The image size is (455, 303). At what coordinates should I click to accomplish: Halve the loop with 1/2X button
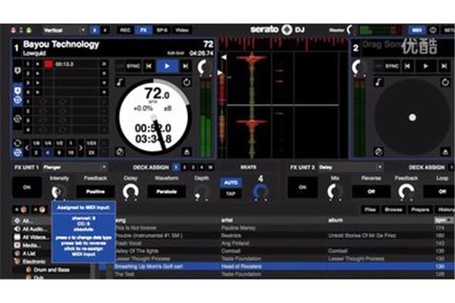92,143
